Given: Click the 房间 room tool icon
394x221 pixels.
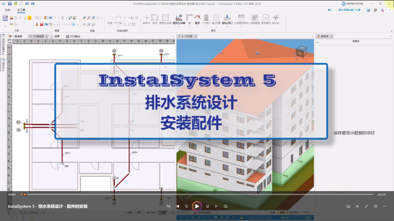Looking at the screenshot, I should pyautogui.click(x=155, y=20).
